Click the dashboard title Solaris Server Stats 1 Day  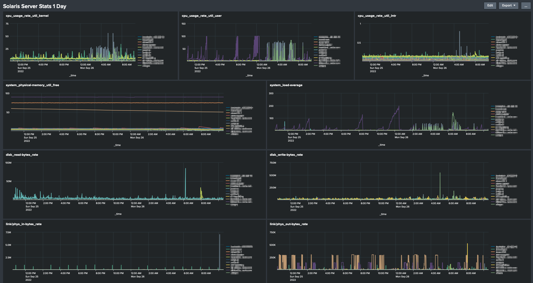pos(35,6)
